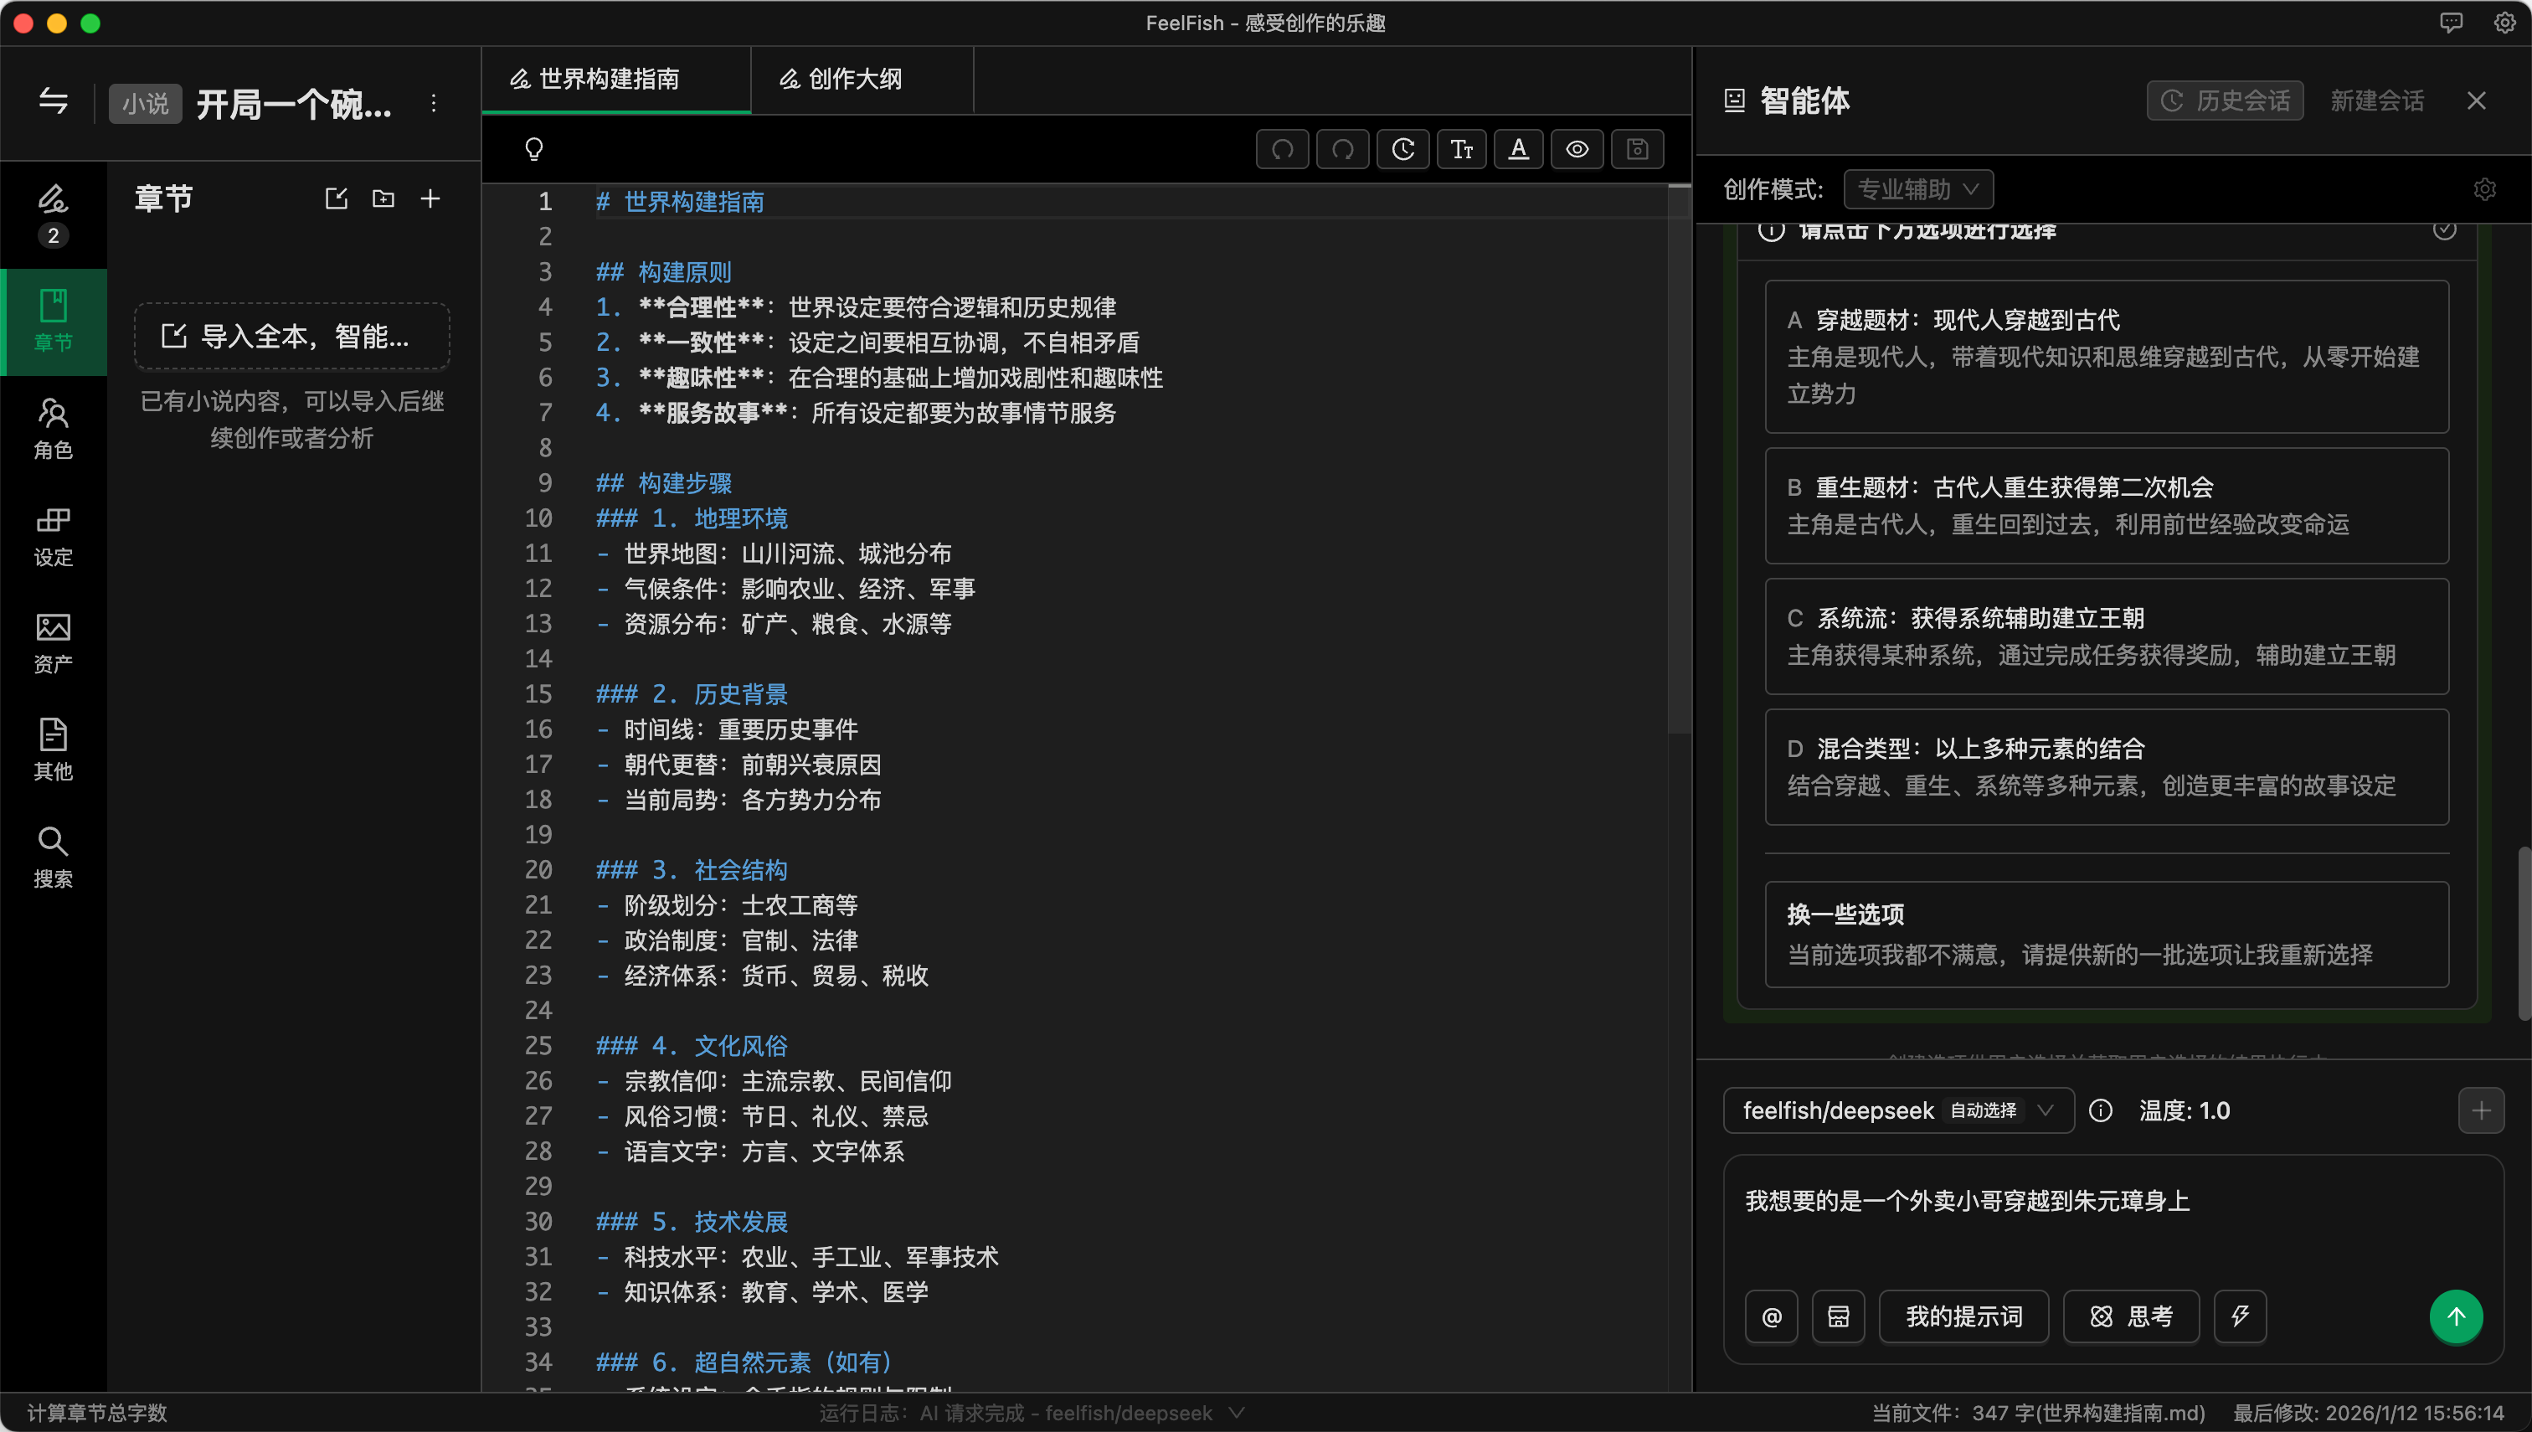Screen dimensions: 2532x1432
Task: Toggle the 思考 thinking mode button
Action: coord(2131,1316)
